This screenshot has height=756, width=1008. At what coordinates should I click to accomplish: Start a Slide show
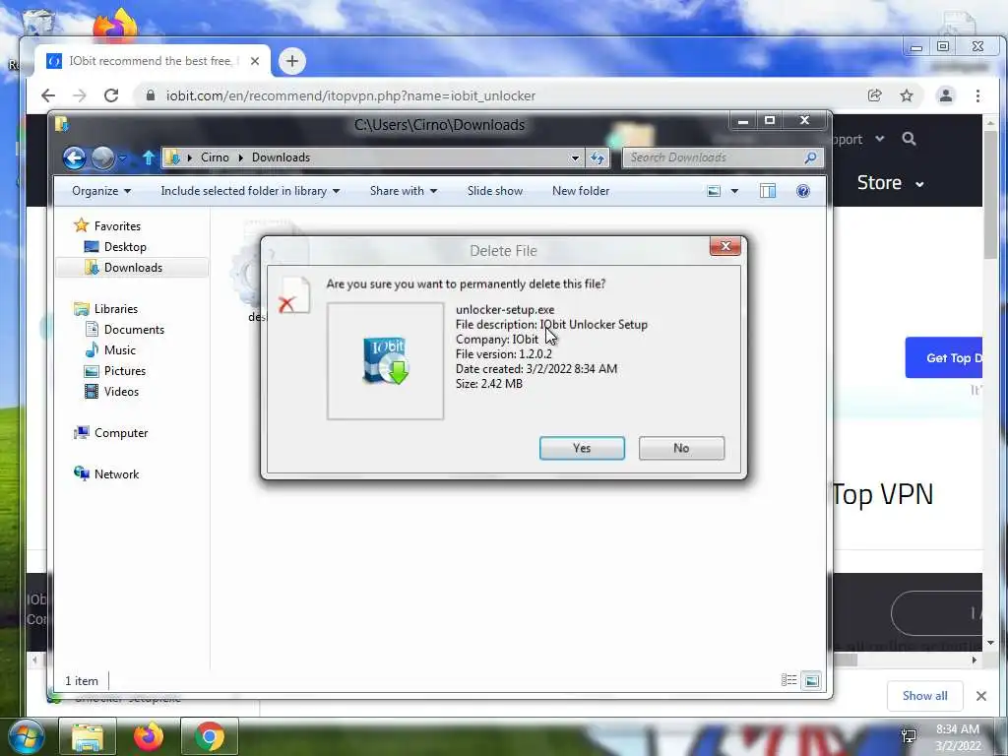click(495, 191)
